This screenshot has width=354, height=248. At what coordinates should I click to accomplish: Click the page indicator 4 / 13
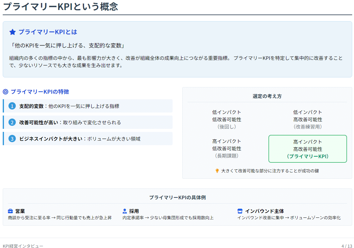click(347, 246)
